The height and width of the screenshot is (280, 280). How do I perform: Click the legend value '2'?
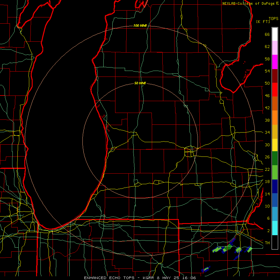(x=268, y=231)
